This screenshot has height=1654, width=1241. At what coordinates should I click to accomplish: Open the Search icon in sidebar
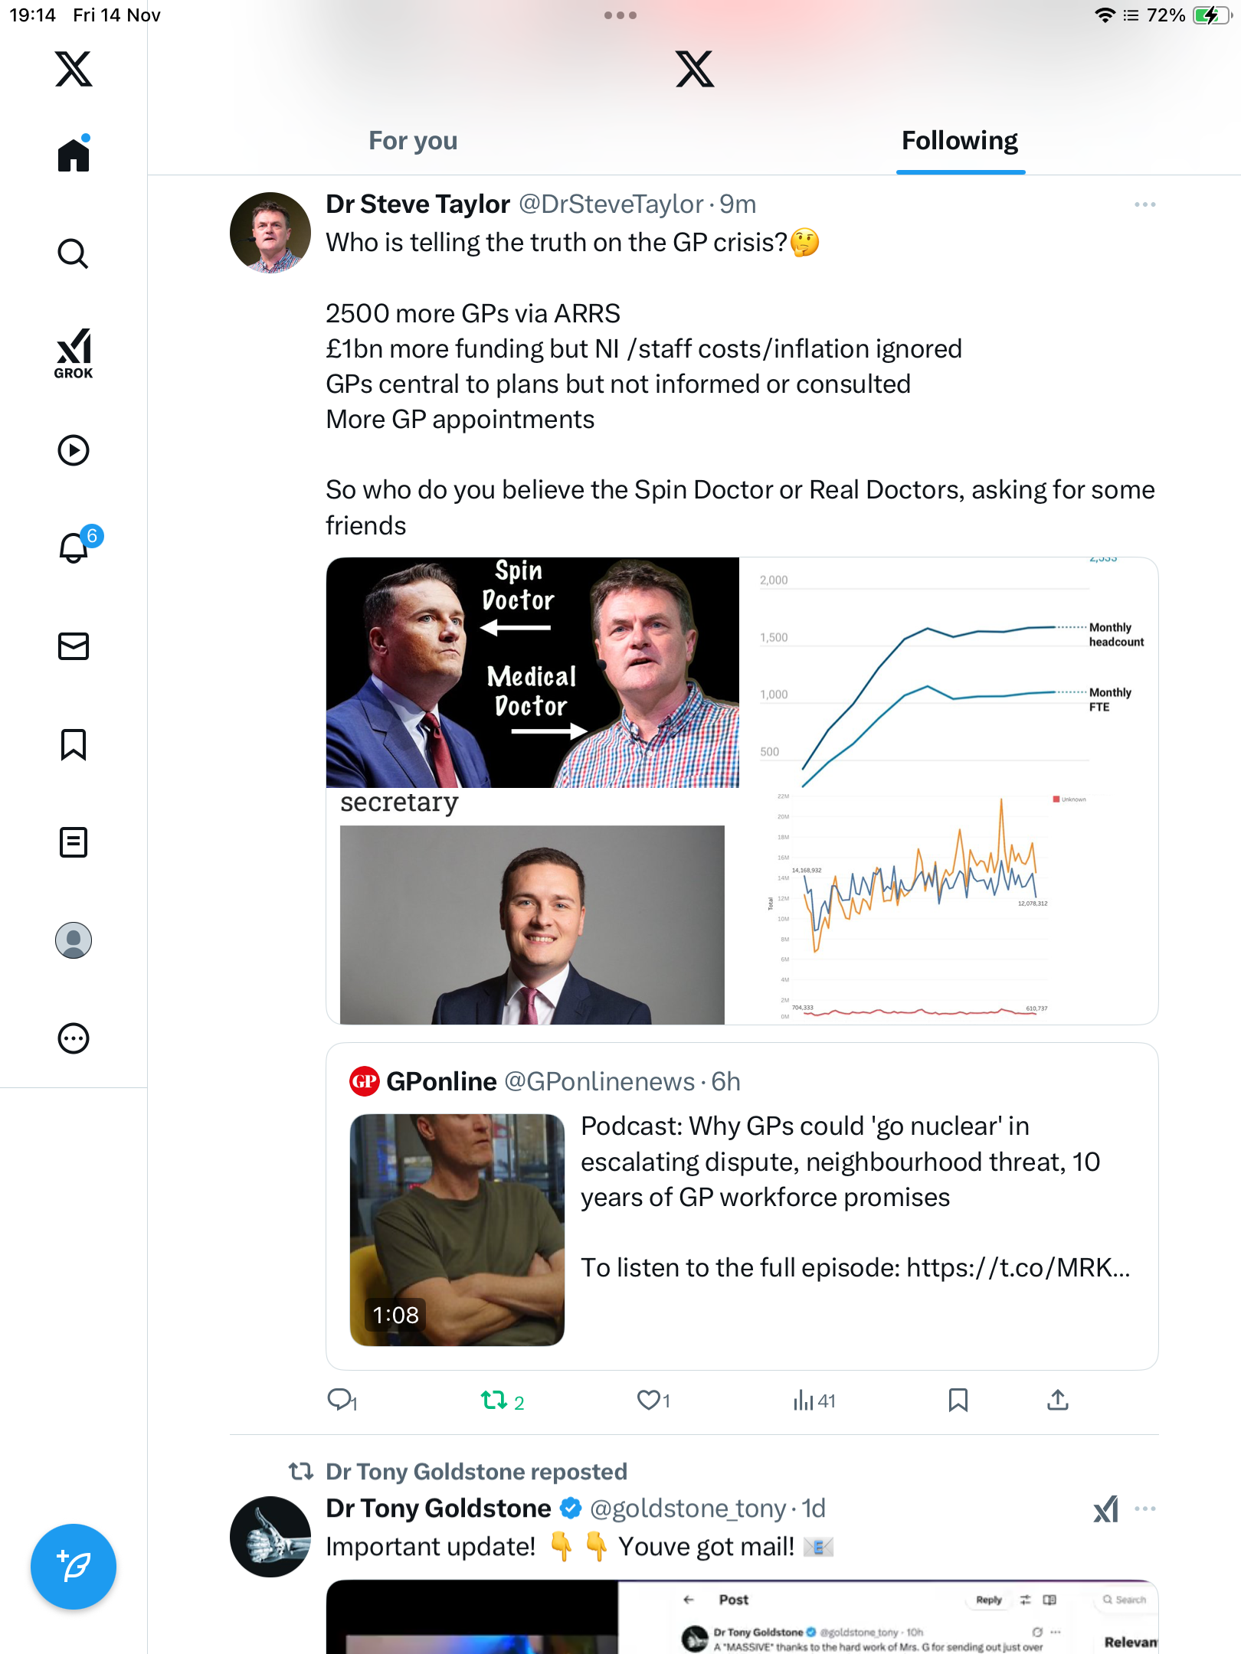click(73, 253)
